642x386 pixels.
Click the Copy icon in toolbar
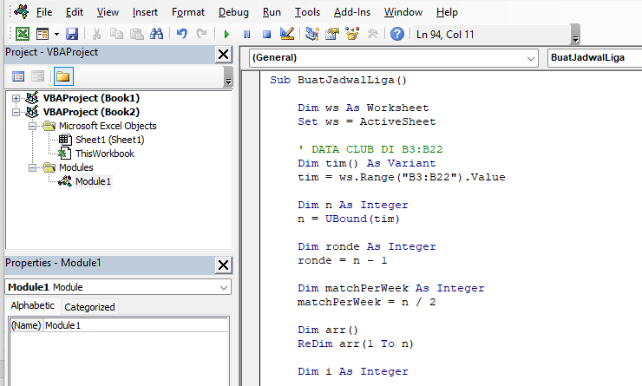tap(117, 34)
